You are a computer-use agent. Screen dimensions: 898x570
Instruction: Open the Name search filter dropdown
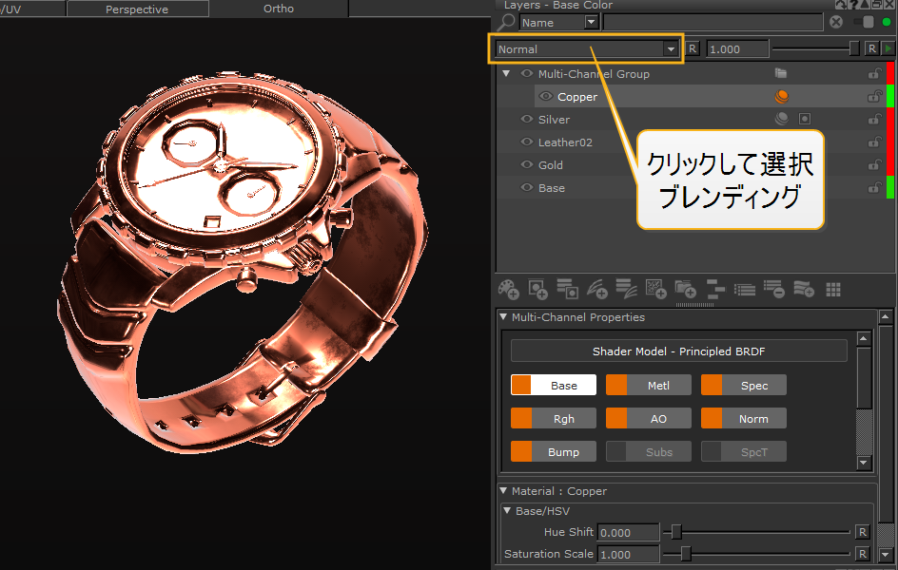[591, 23]
